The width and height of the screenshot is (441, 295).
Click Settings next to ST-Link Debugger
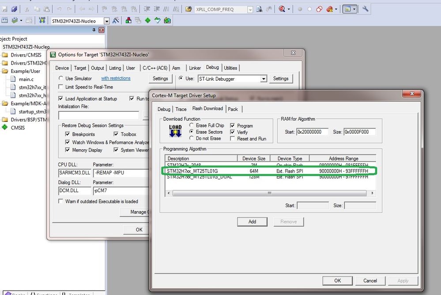pyautogui.click(x=281, y=79)
